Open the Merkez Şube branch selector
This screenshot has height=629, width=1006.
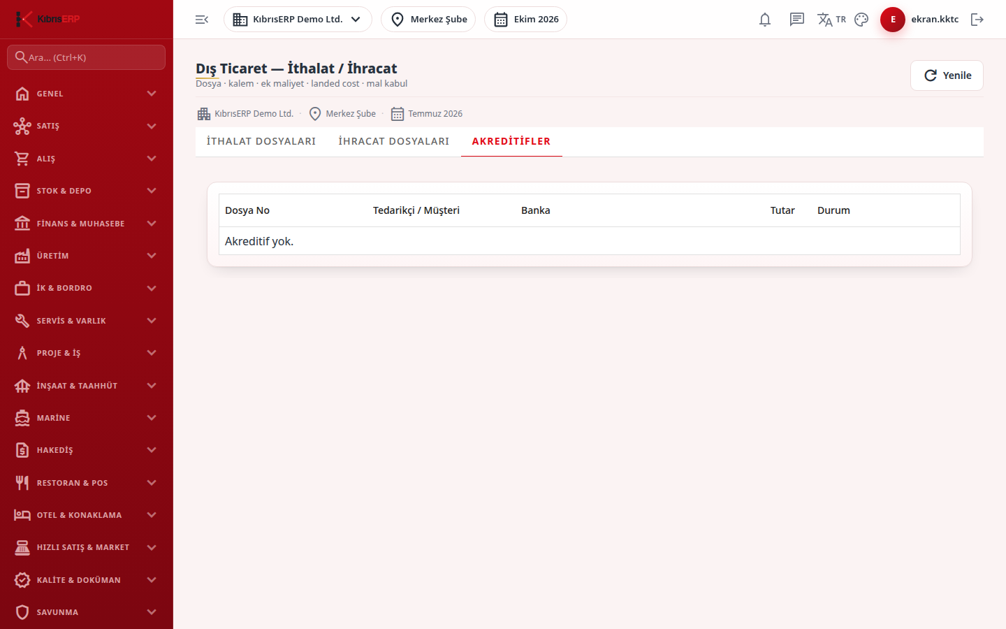[x=428, y=20]
